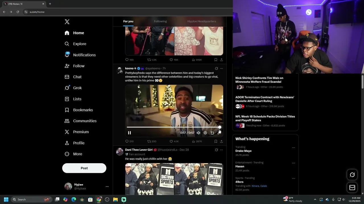Open the floating messages envelope button

(x=352, y=188)
